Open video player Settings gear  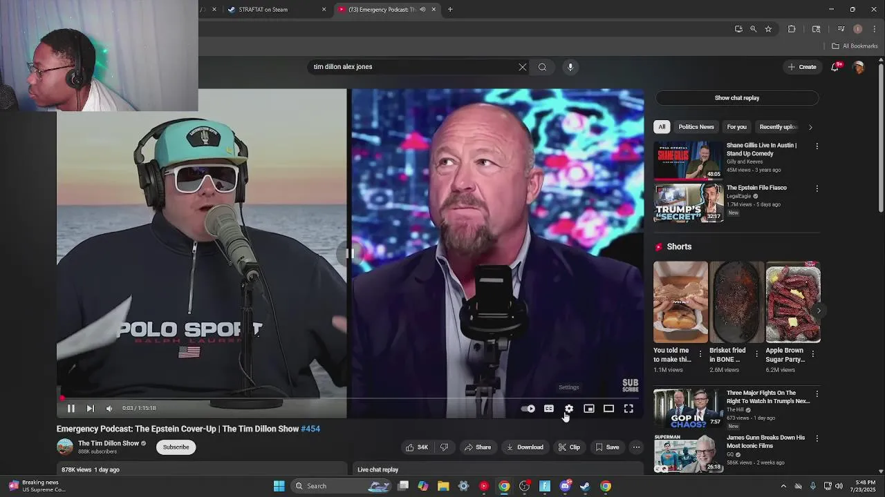[568, 409]
